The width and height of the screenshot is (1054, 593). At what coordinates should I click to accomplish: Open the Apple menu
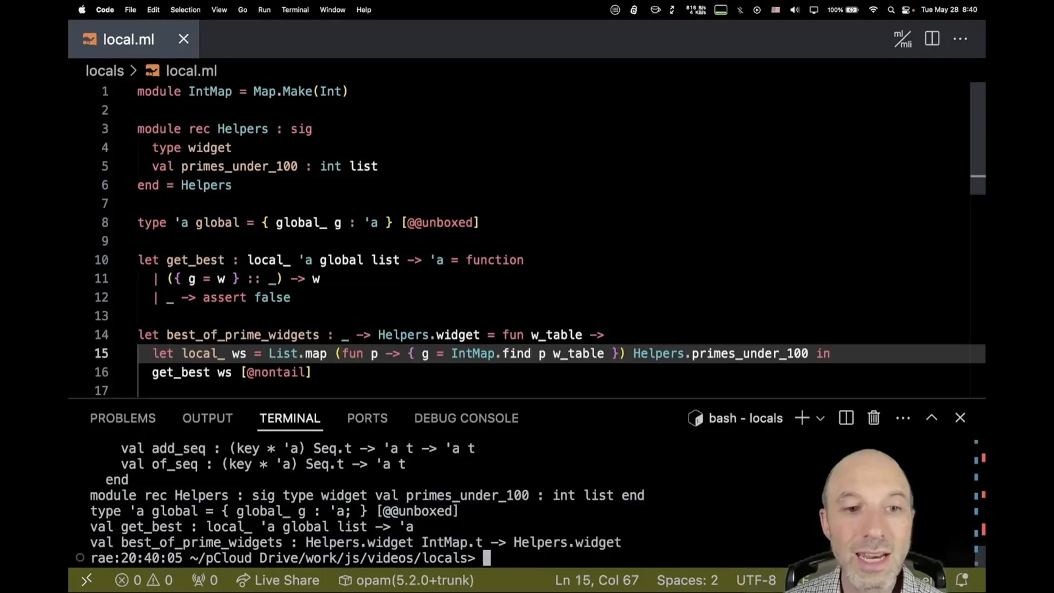(82, 10)
